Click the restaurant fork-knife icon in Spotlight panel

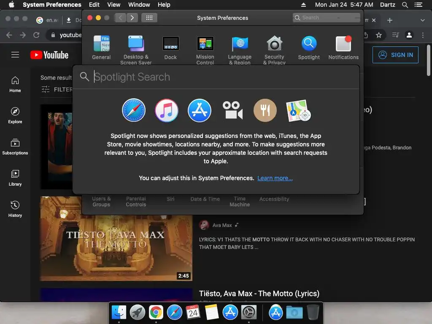click(x=265, y=110)
